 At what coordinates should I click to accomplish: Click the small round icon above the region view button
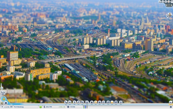pos(2,88)
